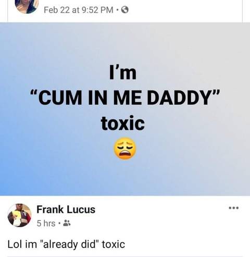Click the caption starting with "Lol im"
250x257 pixels.
66,244
